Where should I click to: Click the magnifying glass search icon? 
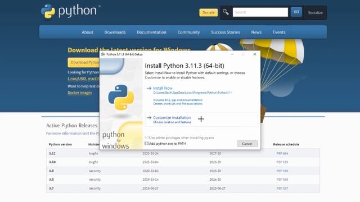click(x=226, y=12)
